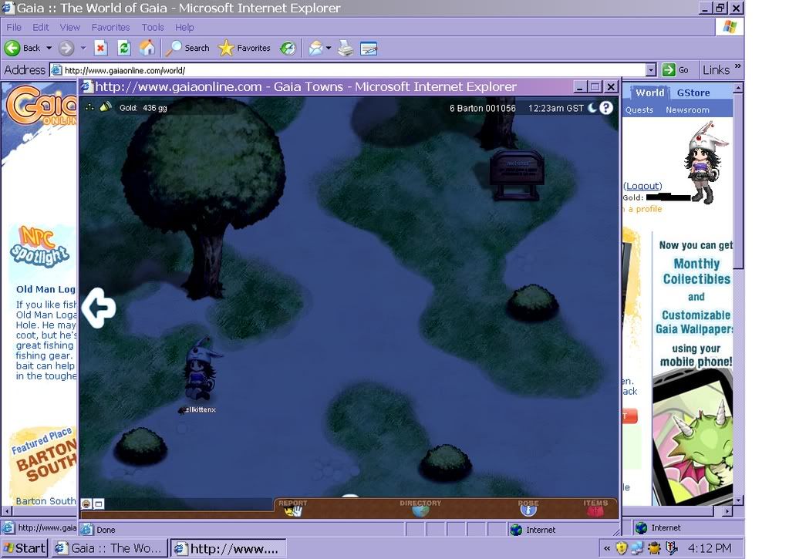Open the Help menu
The image size is (789, 559).
coord(184,27)
